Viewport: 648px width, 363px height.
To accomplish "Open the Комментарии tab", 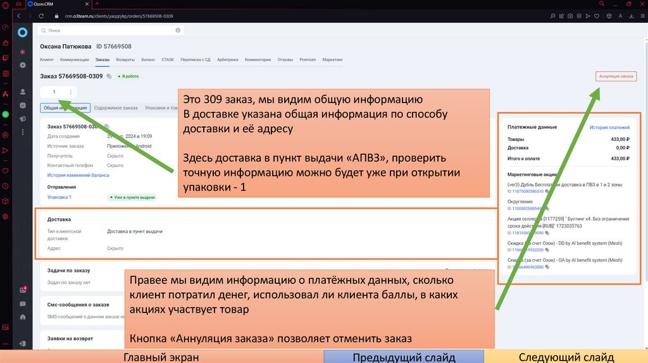I will tap(258, 59).
